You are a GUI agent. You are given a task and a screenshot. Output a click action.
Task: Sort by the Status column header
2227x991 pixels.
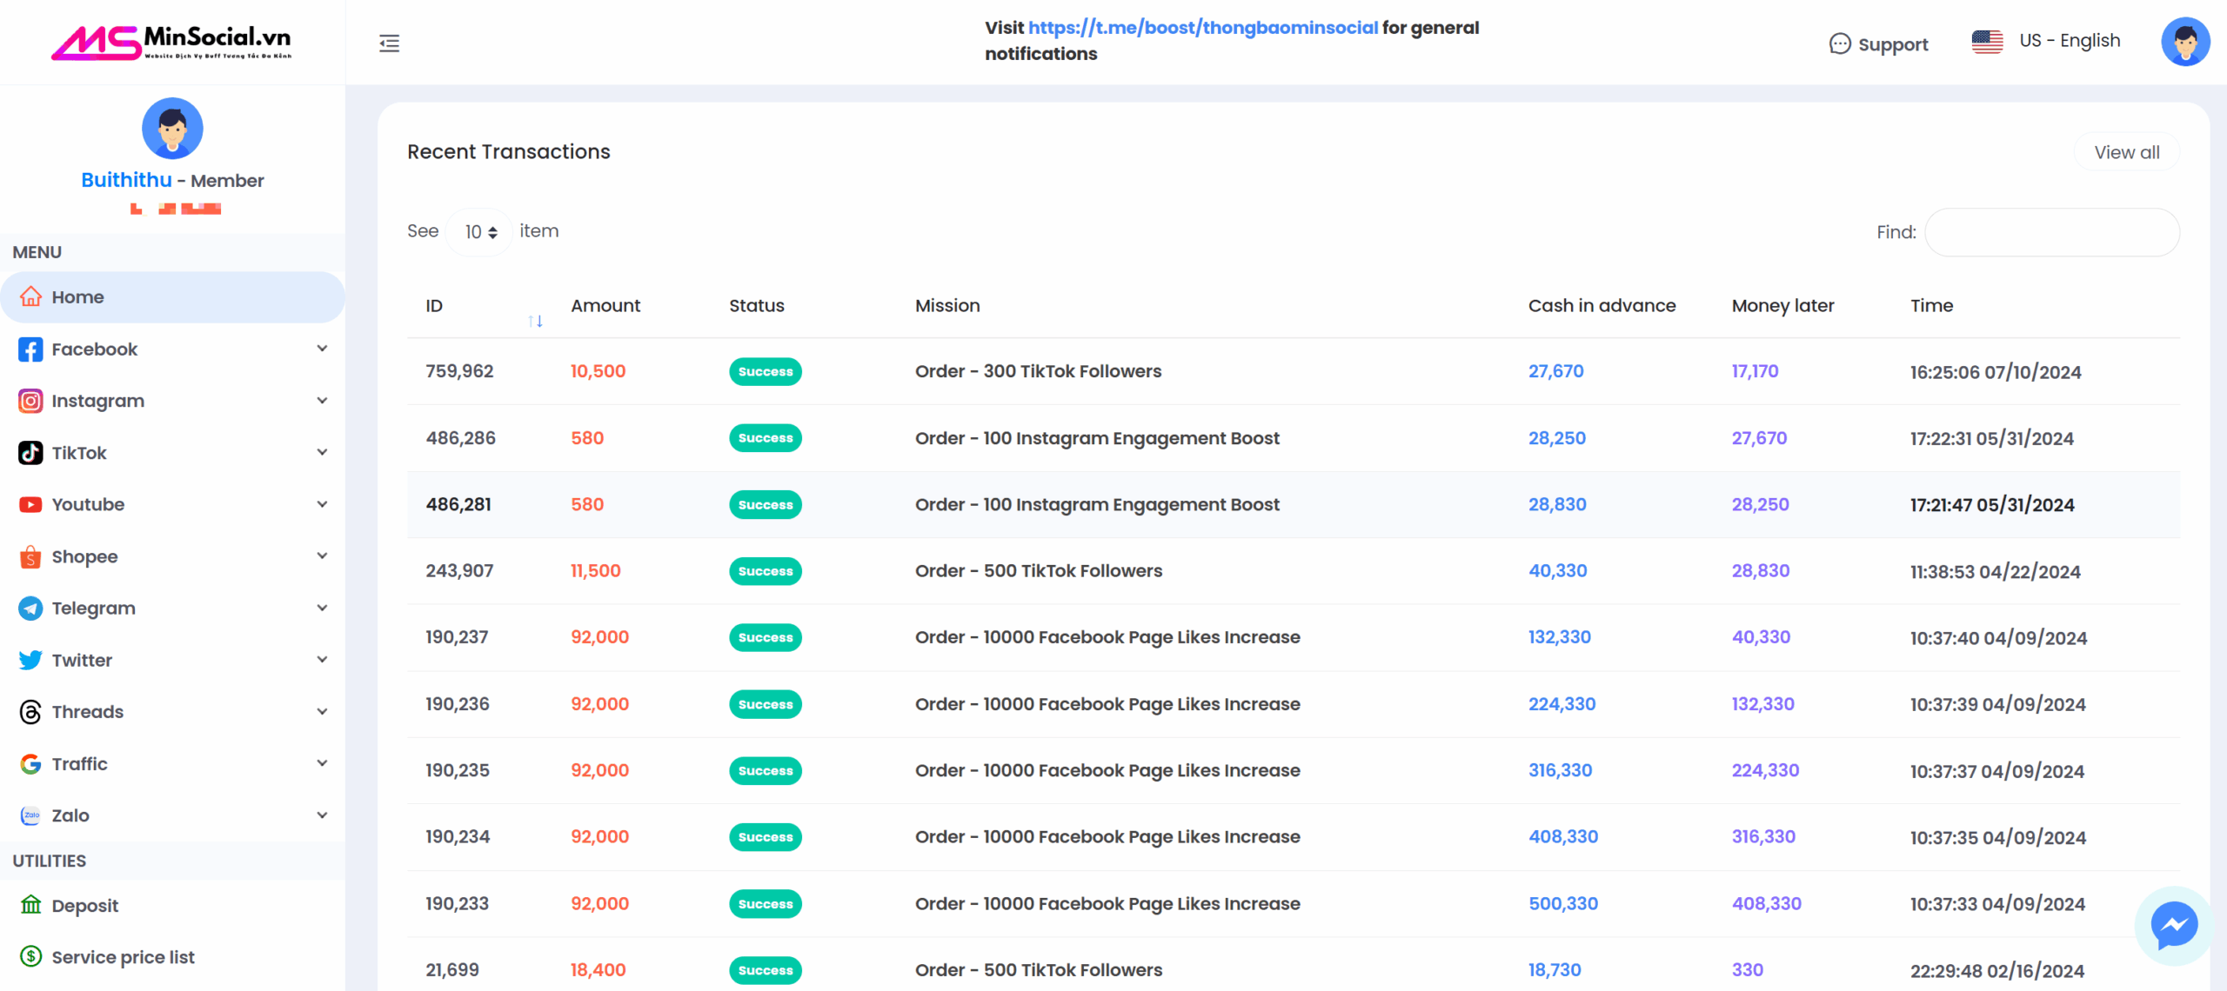(757, 305)
